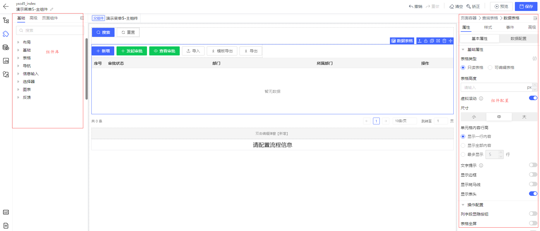Toggle 虚拟滚动 switch
Screen dimensions: 540x231
533,98
